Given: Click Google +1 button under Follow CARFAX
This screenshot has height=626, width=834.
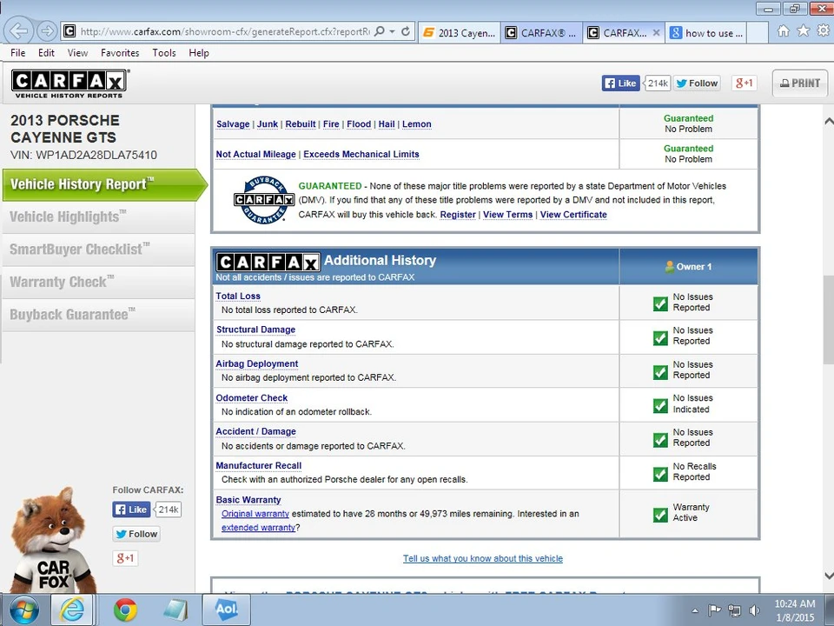Looking at the screenshot, I should coord(125,558).
